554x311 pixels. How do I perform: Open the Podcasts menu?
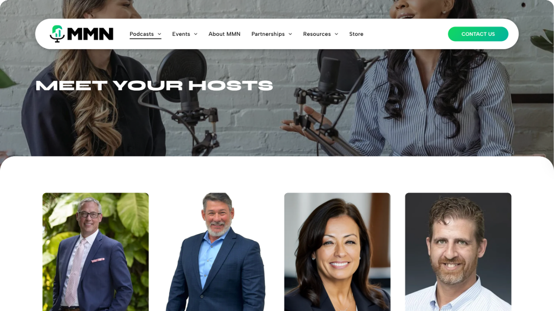coord(142,34)
